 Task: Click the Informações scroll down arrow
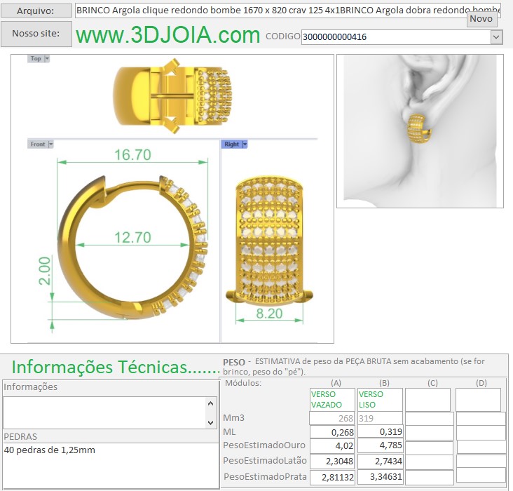(210, 422)
